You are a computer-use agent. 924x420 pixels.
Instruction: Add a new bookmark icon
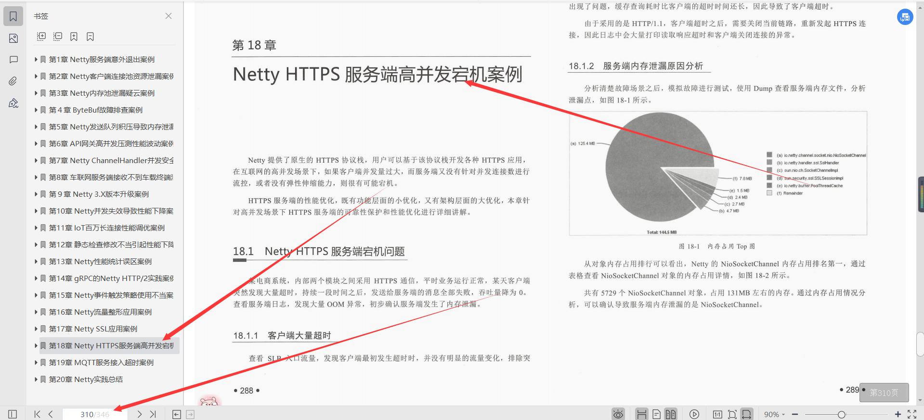[x=74, y=37]
